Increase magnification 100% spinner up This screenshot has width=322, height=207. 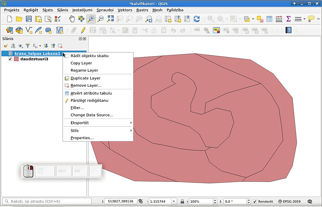click(x=215, y=200)
